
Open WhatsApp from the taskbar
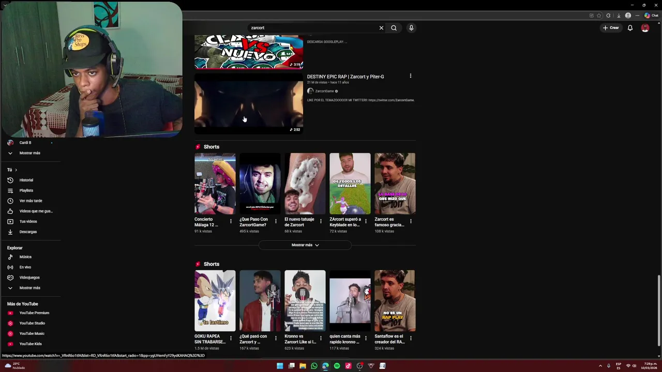click(314, 366)
